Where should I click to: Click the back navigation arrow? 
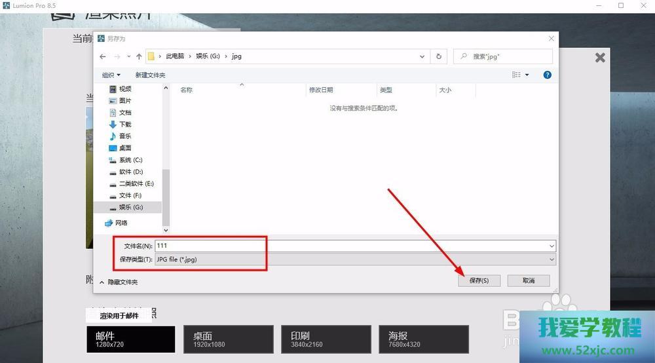pos(102,56)
